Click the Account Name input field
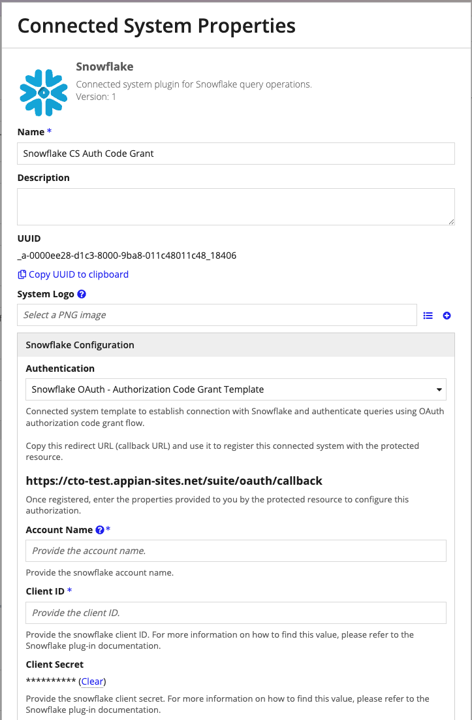This screenshot has width=472, height=720. 236,551
